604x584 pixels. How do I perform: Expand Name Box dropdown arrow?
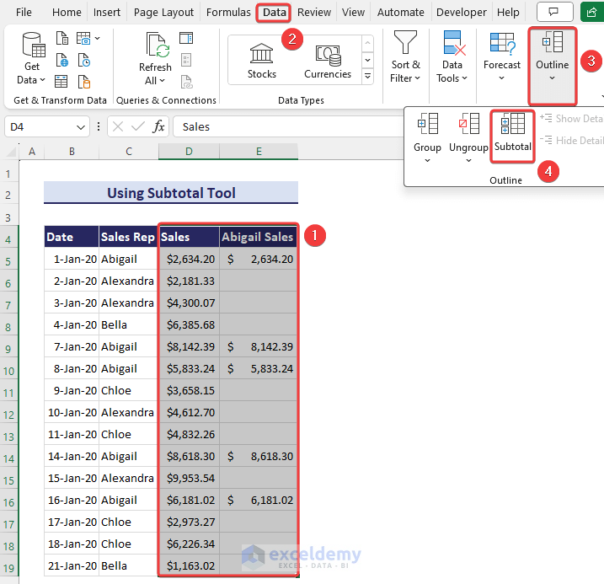tap(81, 127)
